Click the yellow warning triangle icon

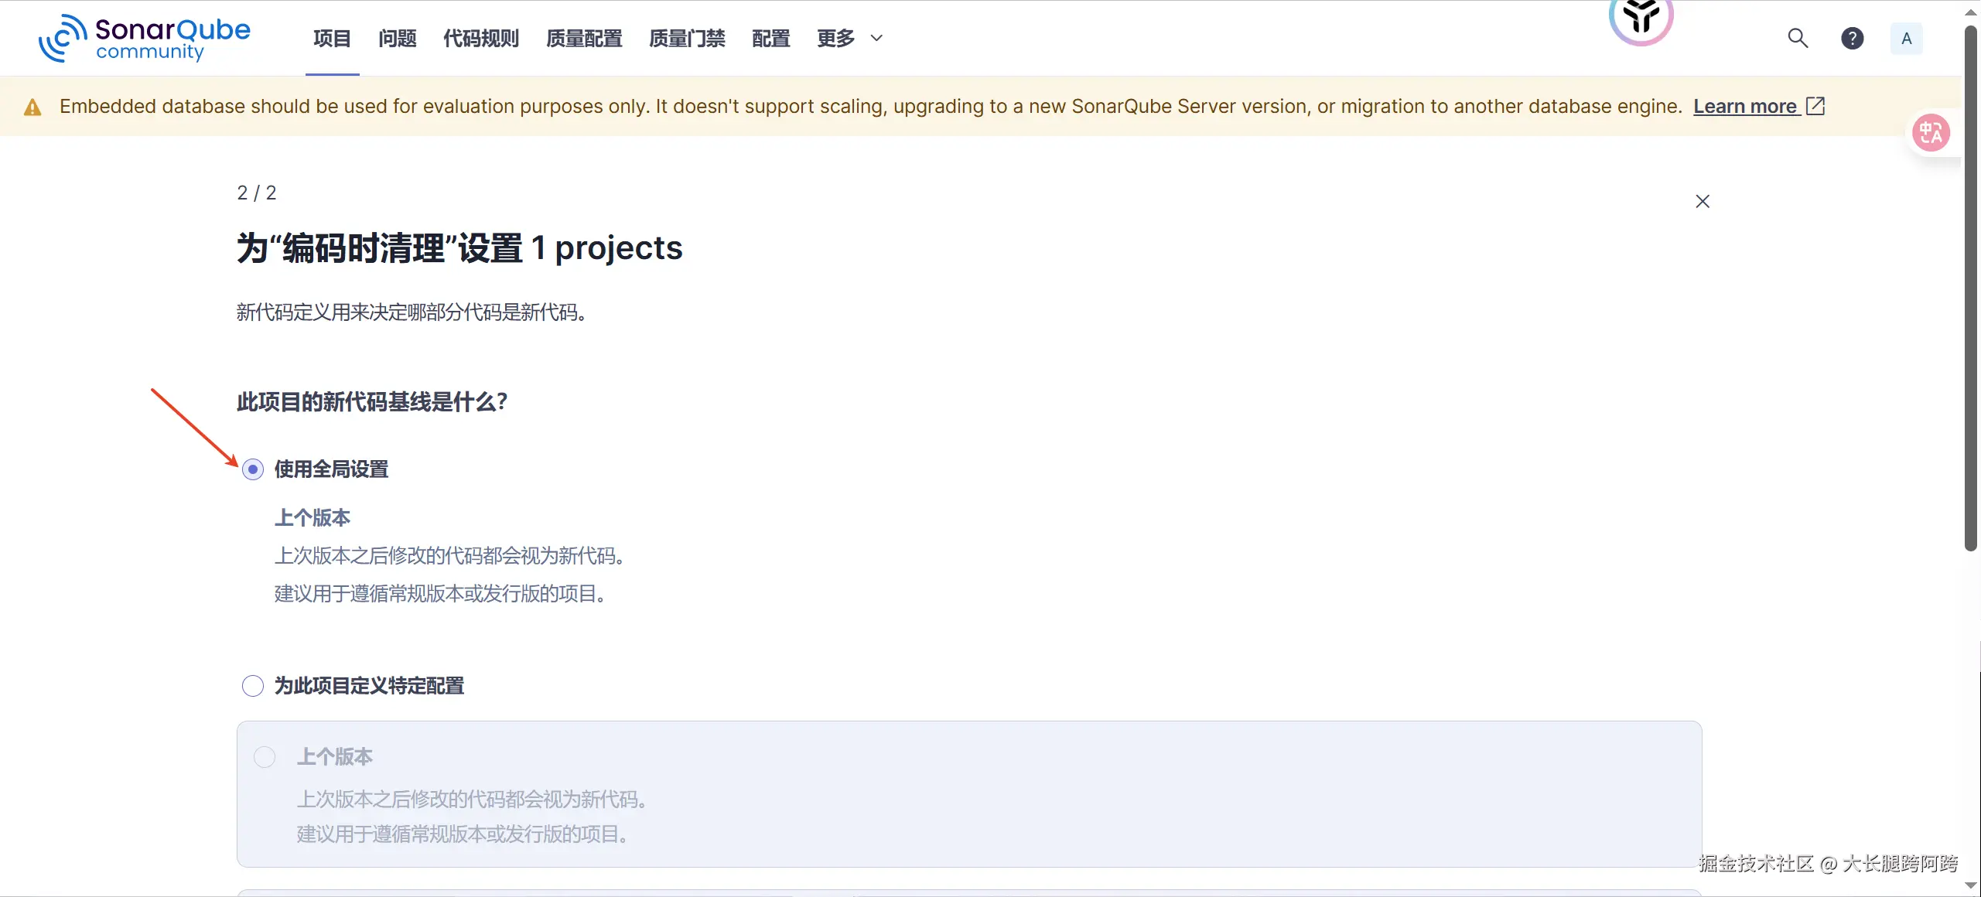click(x=32, y=107)
